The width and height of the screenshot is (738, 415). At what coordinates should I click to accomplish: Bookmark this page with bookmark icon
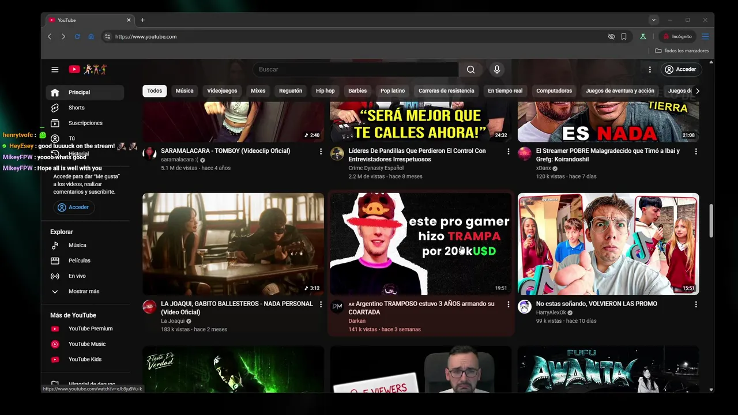coord(624,36)
